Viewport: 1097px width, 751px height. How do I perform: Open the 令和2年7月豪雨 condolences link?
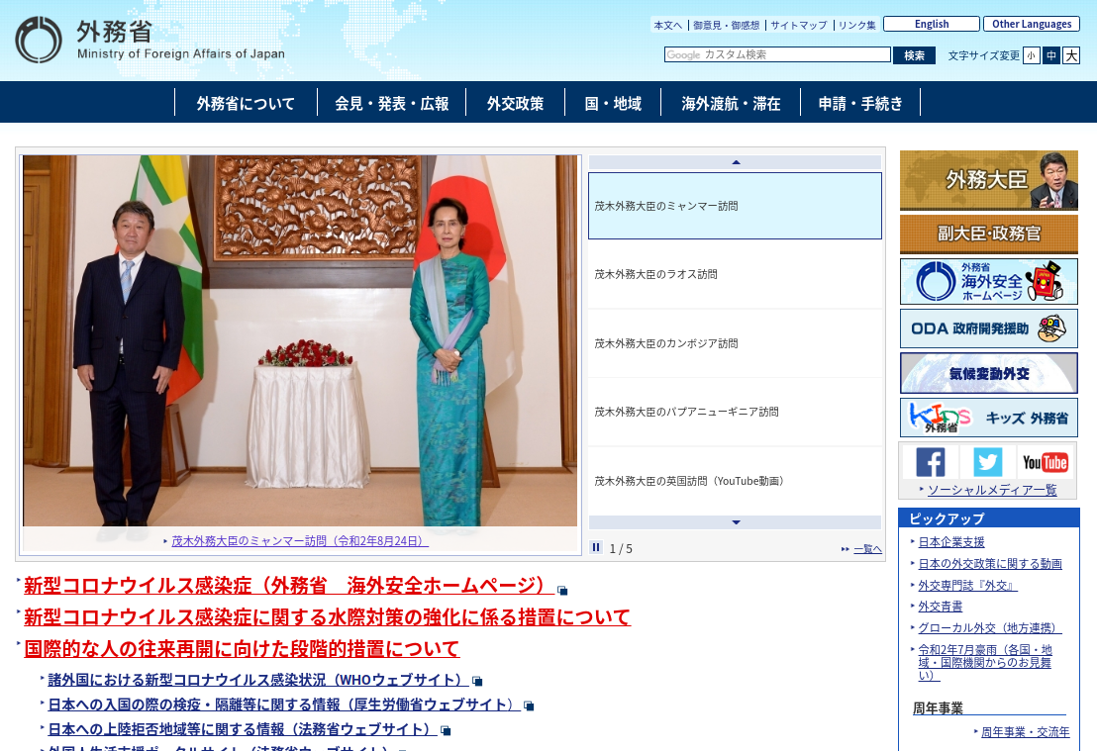(x=985, y=662)
